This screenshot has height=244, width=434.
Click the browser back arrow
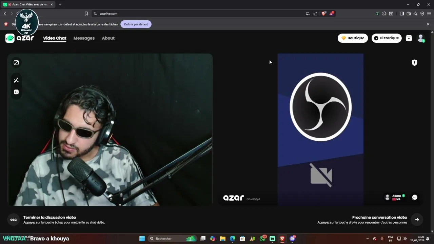pos(5,14)
